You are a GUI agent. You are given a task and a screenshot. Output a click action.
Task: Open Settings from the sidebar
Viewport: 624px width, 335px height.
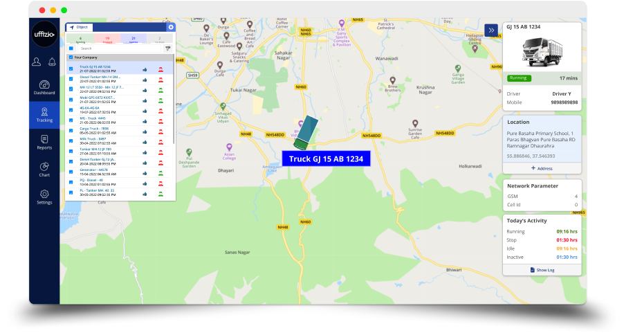(x=44, y=197)
